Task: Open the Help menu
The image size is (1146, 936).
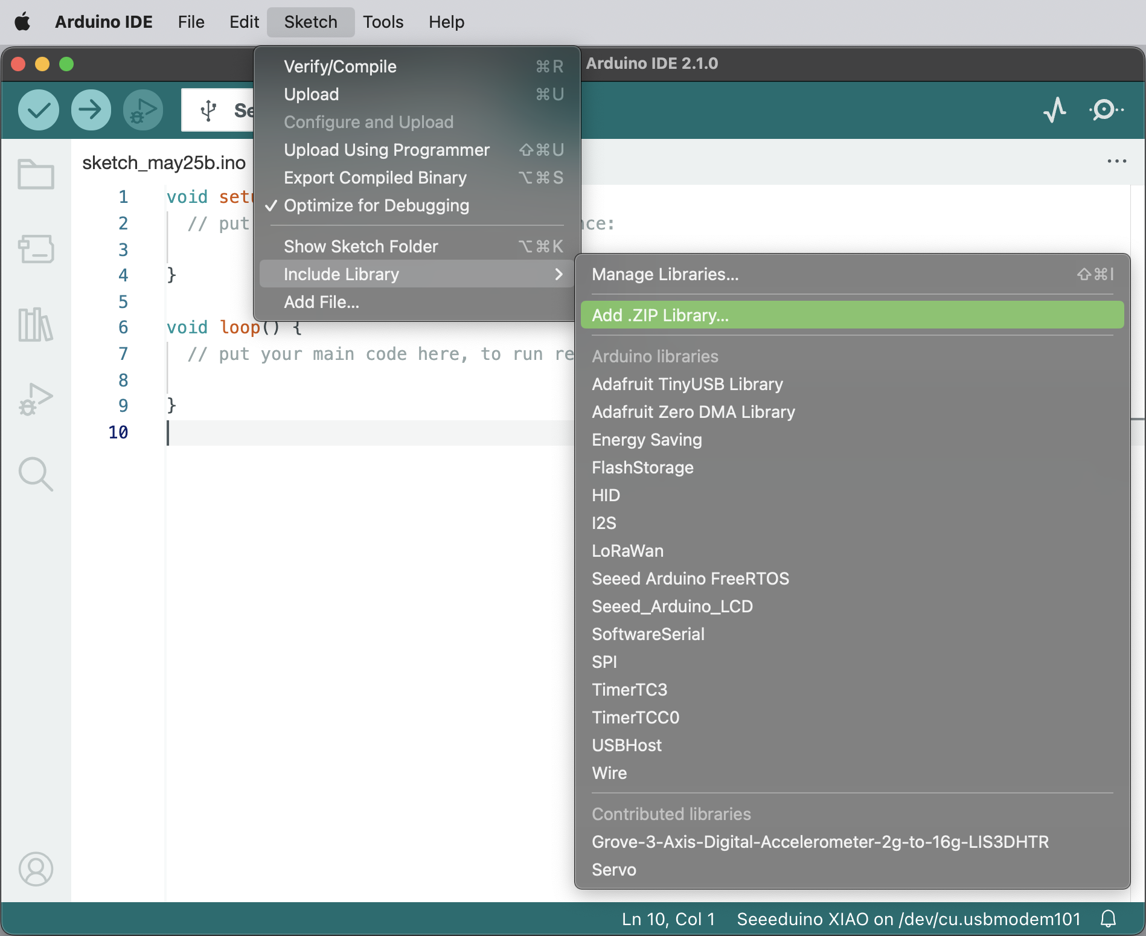Action: [x=447, y=22]
